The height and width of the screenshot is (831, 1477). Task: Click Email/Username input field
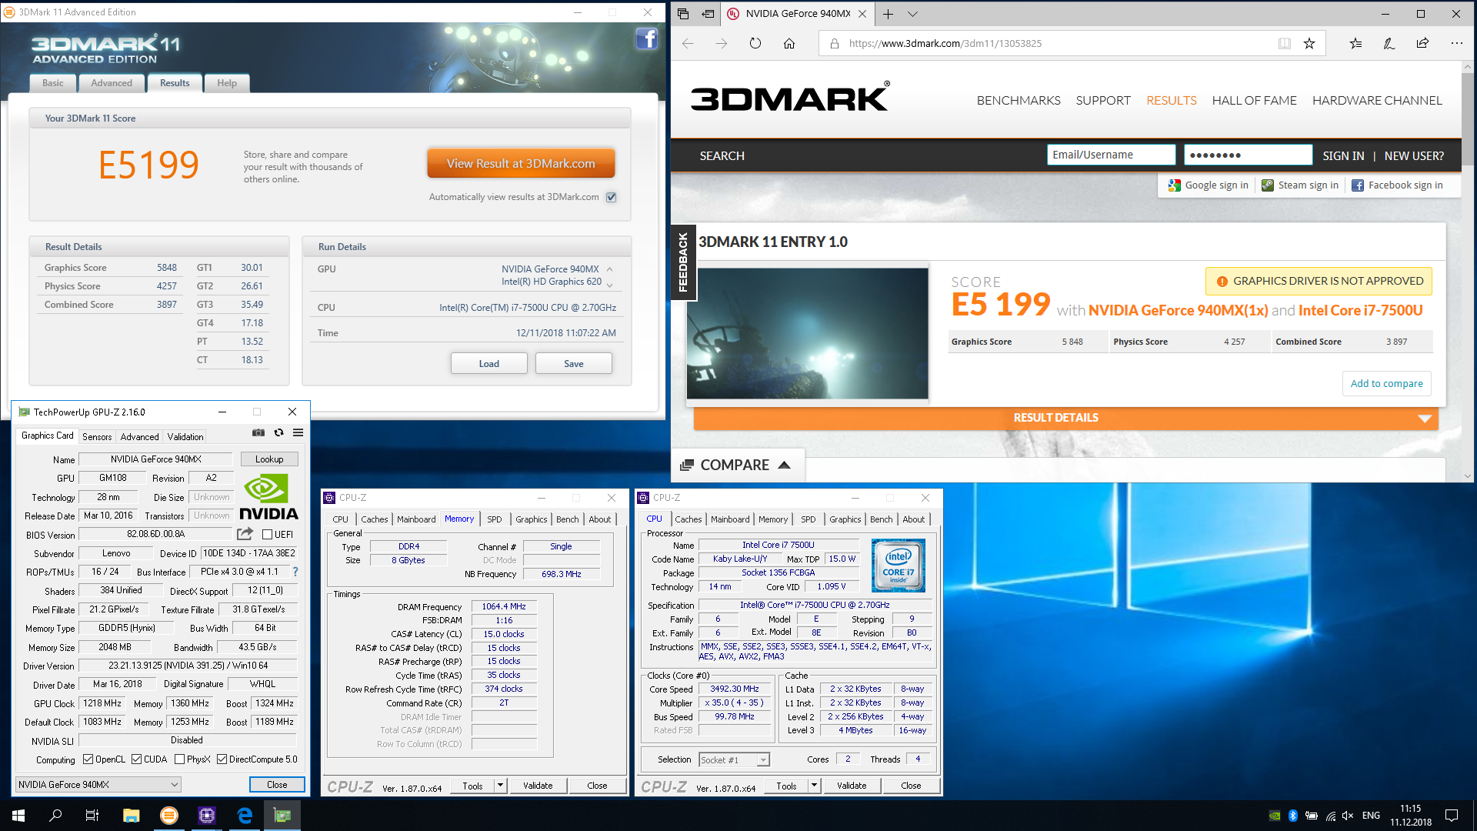1111,155
